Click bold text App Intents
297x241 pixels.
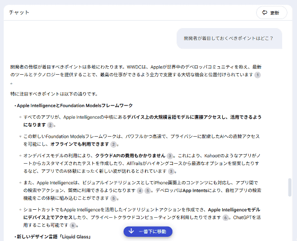point(195,191)
